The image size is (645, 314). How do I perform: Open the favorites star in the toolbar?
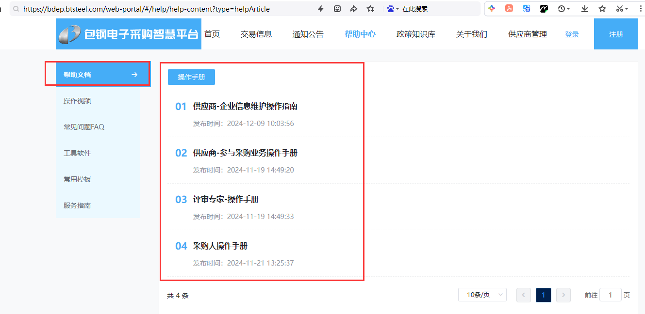pos(602,9)
